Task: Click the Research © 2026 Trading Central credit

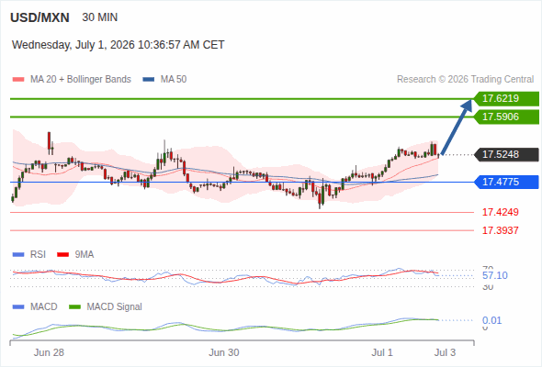Action: [465, 80]
